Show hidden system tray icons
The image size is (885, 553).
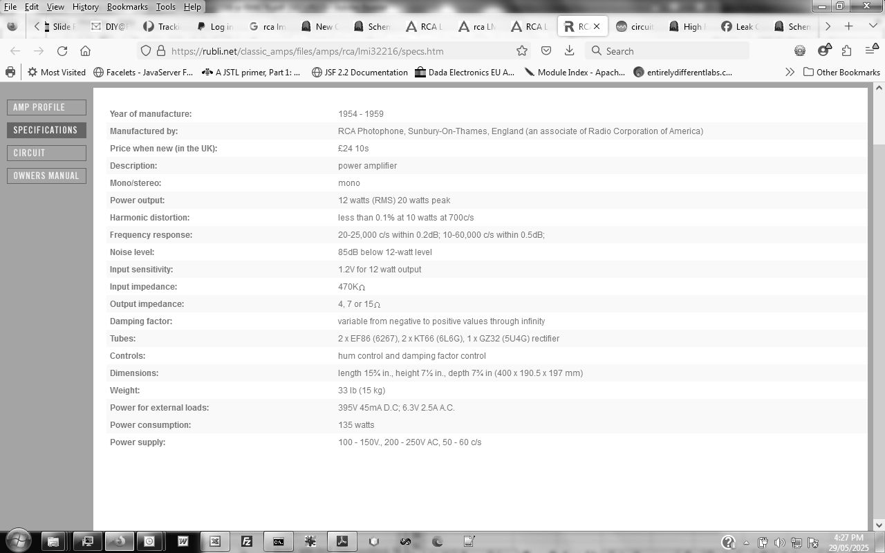(x=746, y=542)
